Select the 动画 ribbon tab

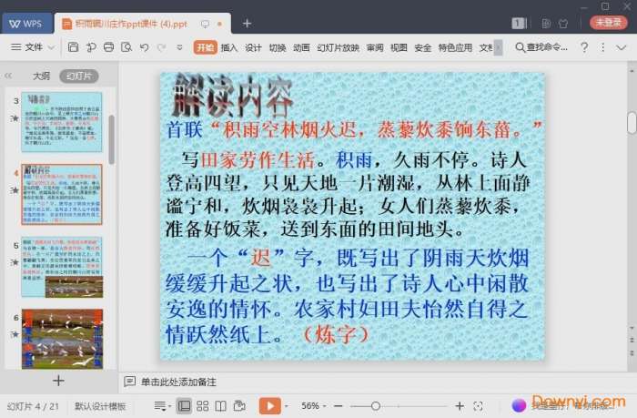[301, 47]
